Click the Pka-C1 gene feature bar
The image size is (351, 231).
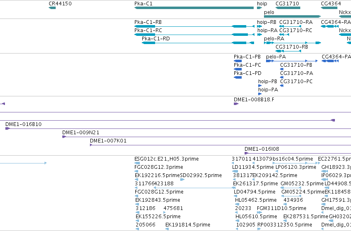coord(194,8)
